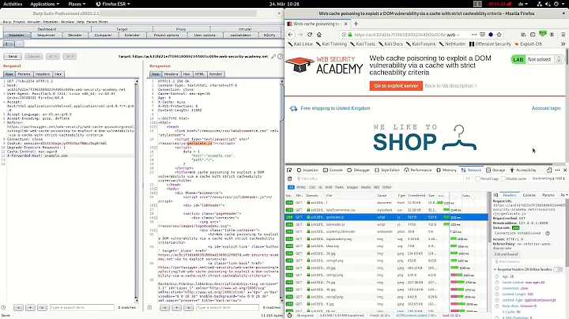Click Burp response pane vertical scrollbar
This screenshot has width=569, height=319.
coord(281,191)
